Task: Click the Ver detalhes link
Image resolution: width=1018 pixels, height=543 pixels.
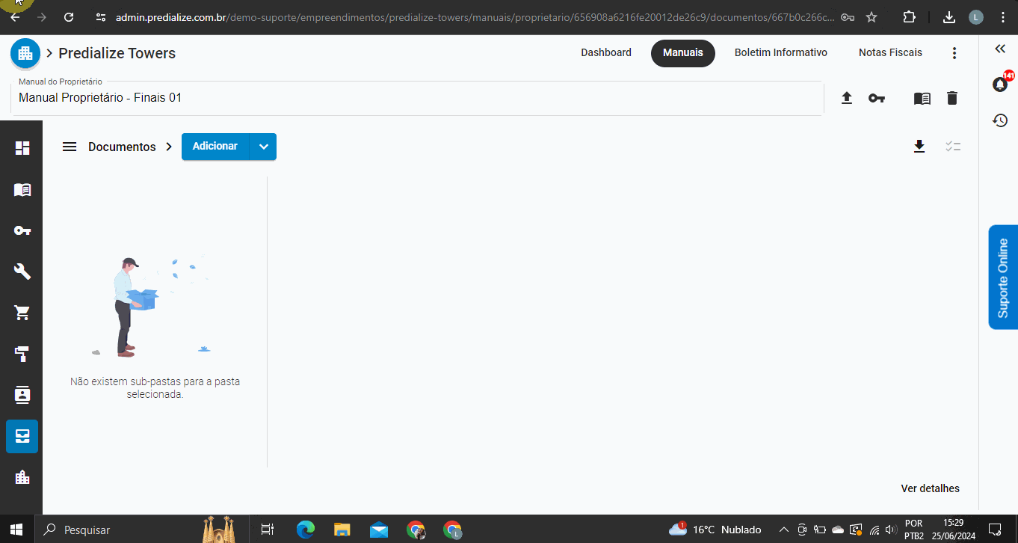Action: tap(930, 488)
